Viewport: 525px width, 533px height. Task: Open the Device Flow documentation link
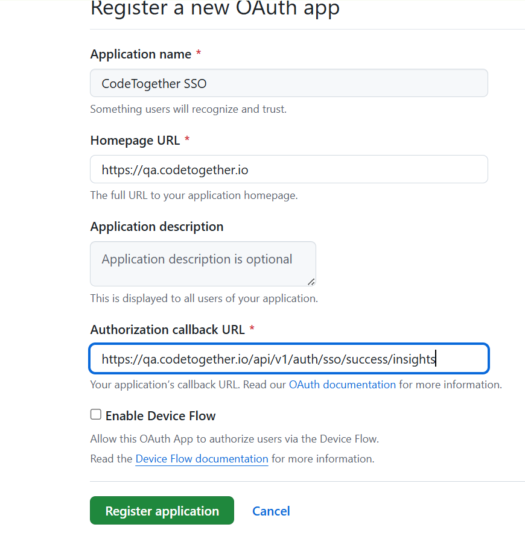[202, 459]
